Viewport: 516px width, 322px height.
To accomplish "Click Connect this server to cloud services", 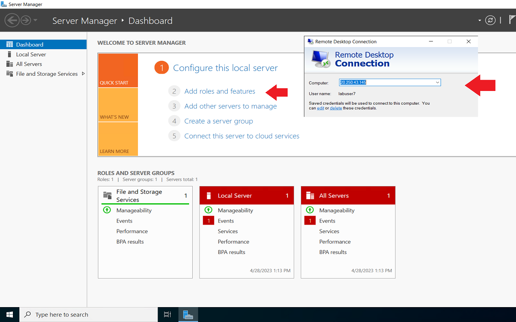I will pos(242,136).
